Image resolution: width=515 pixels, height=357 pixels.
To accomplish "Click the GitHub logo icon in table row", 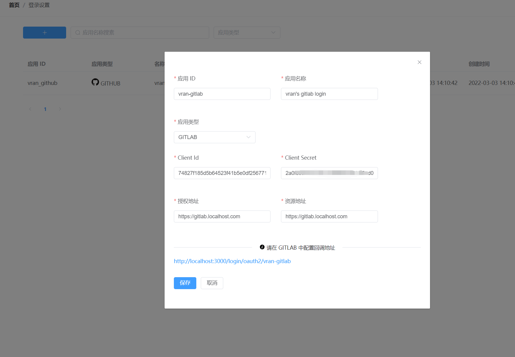I will [95, 82].
